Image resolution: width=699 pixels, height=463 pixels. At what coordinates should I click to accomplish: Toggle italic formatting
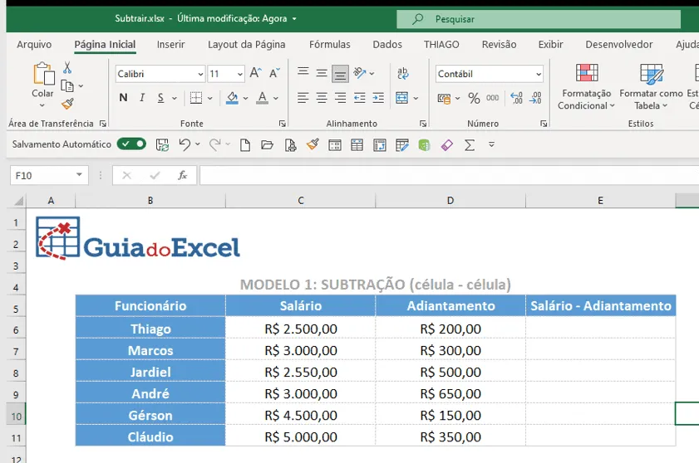click(142, 98)
